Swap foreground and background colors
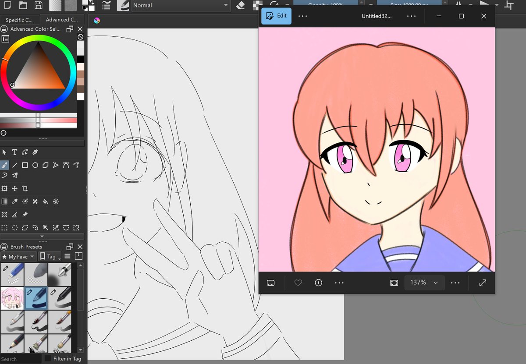The width and height of the screenshot is (526, 364). (x=91, y=2)
